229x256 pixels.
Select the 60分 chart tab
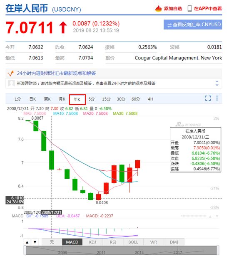coord(136,99)
